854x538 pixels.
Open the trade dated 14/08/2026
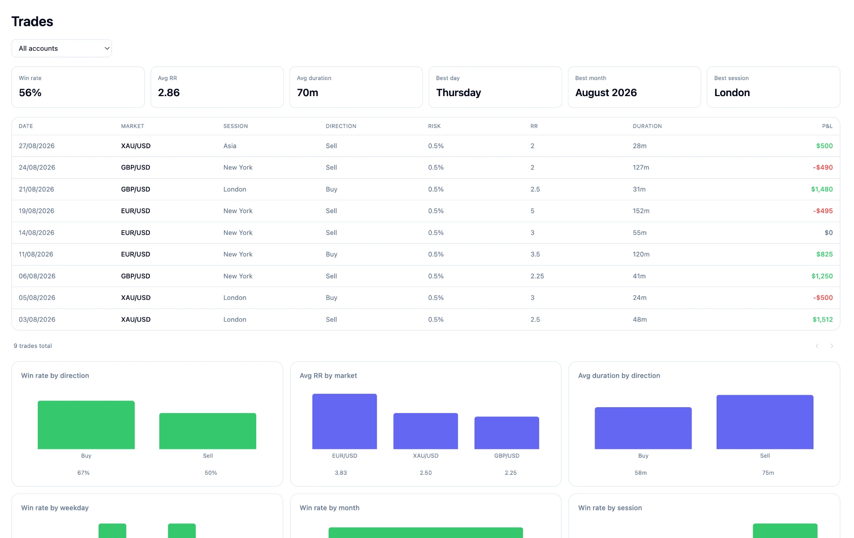(x=426, y=233)
